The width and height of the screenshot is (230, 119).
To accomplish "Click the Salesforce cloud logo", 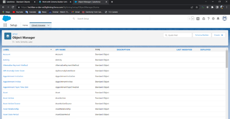I will point(6,19).
